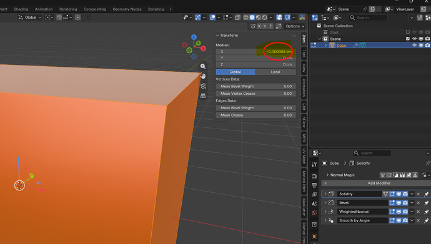The width and height of the screenshot is (431, 244).
Task: Disable Cube object in renders camera icon
Action: click(427, 46)
